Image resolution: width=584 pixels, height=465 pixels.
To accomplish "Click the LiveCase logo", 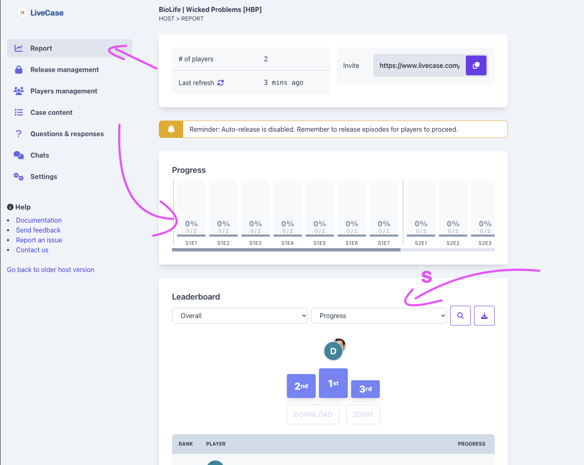I will click(41, 13).
